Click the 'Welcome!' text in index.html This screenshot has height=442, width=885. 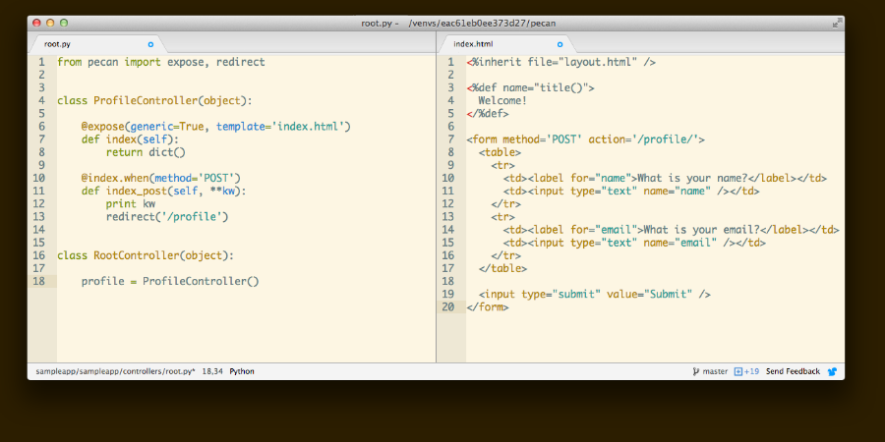pos(502,101)
